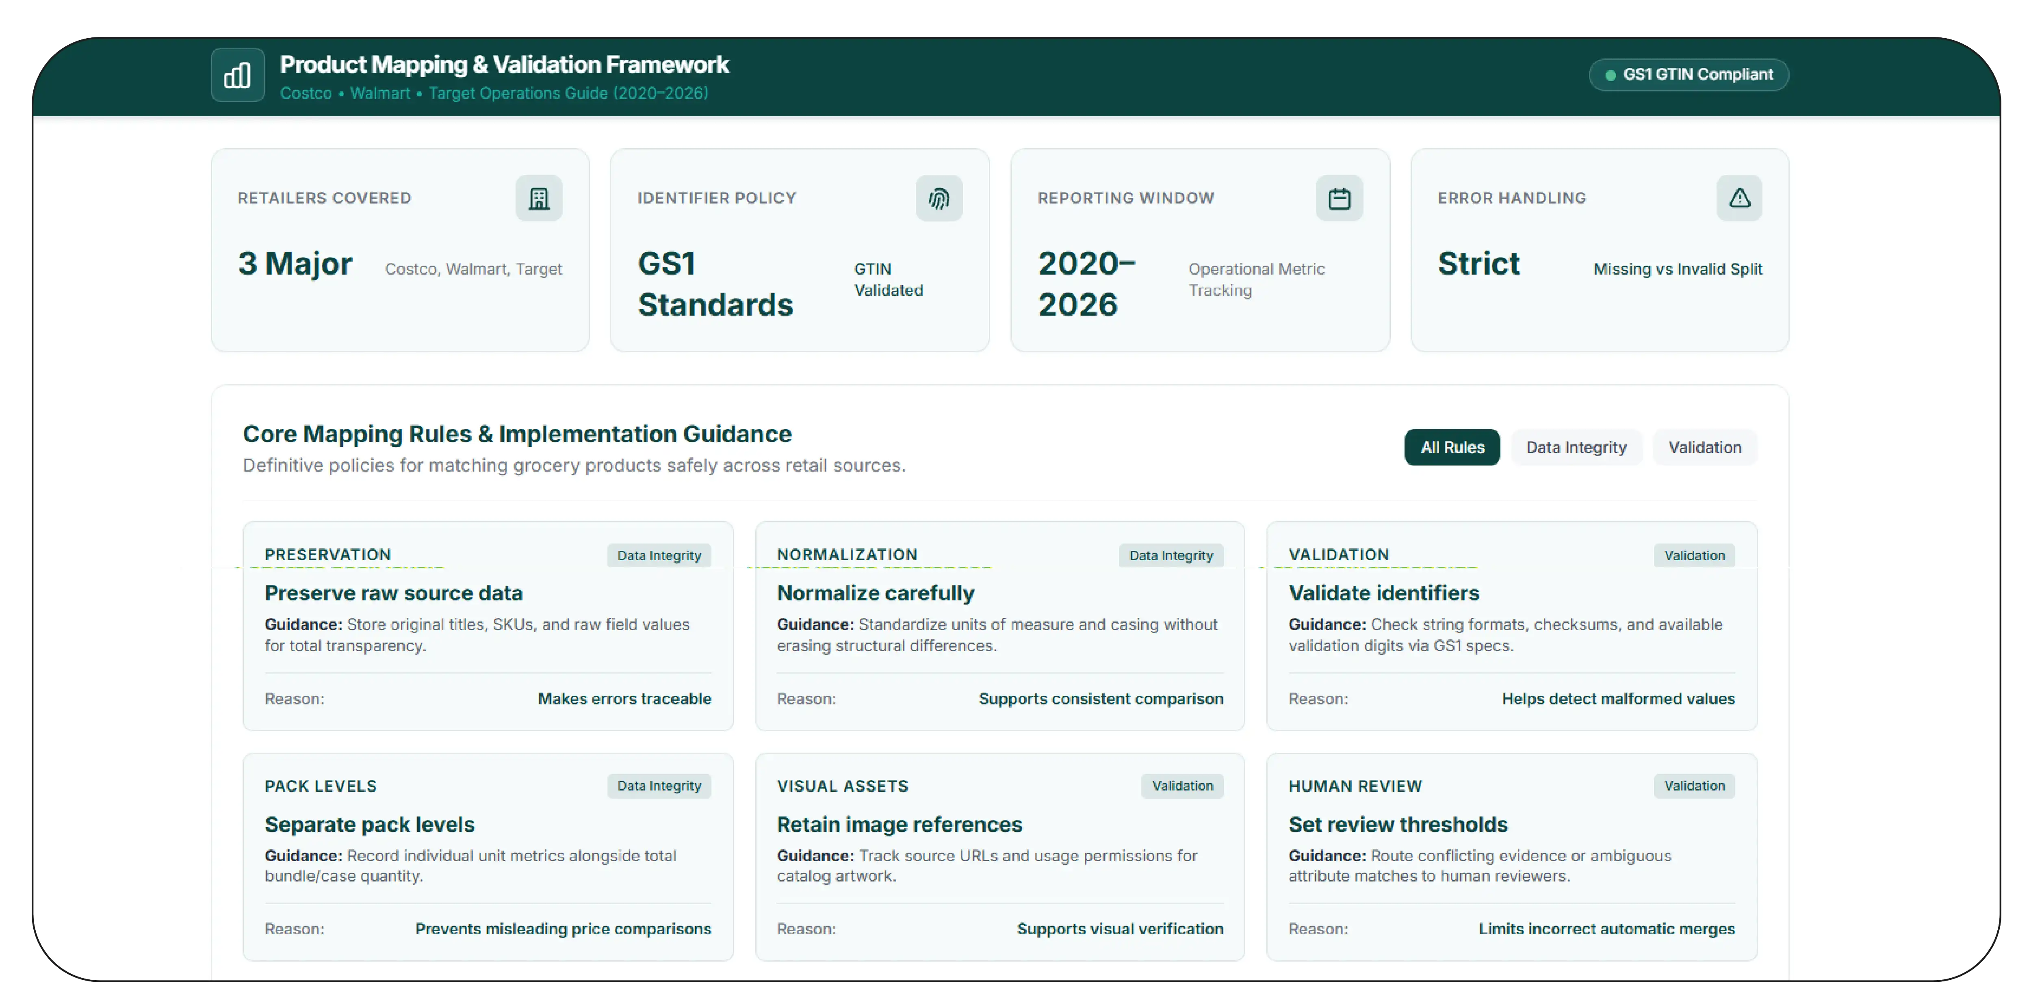Click the bar chart logo icon in header
Image resolution: width=2029 pixels, height=1007 pixels.
pos(237,76)
